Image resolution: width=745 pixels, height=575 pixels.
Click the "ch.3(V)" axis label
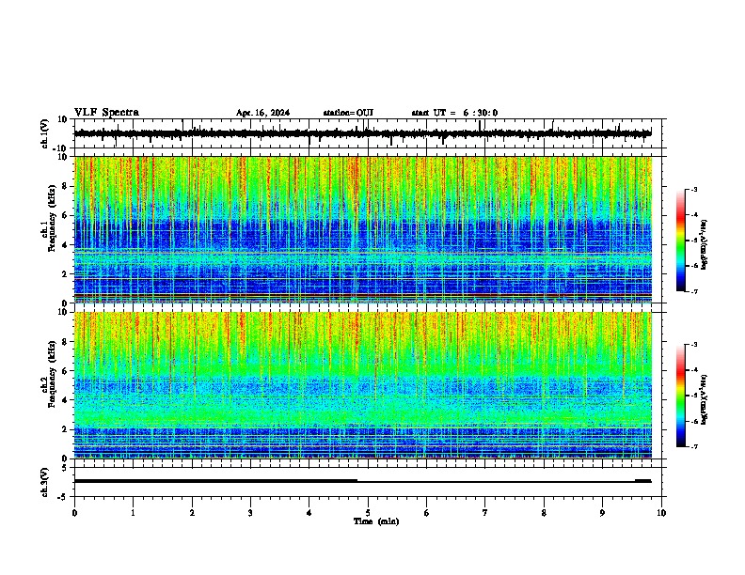[45, 483]
